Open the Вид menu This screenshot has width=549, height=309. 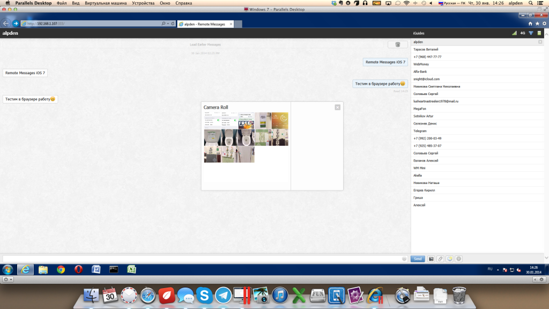pyautogui.click(x=76, y=3)
